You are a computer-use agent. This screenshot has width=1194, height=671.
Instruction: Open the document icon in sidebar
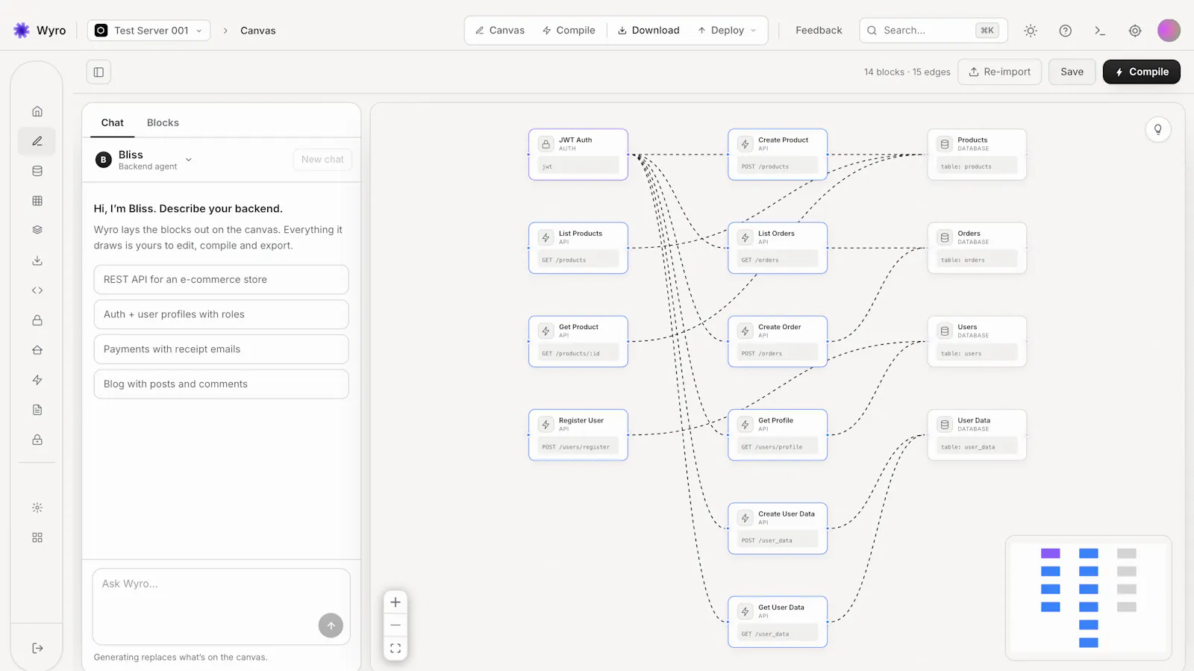37,410
